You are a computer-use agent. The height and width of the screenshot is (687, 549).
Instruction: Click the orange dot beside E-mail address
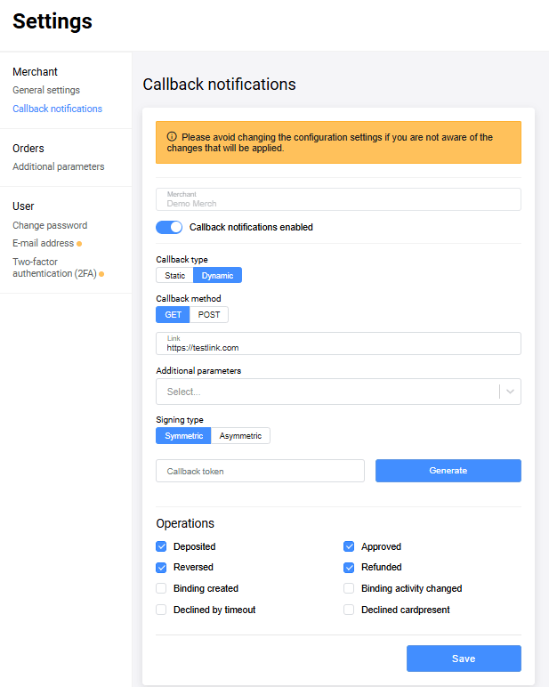click(79, 244)
